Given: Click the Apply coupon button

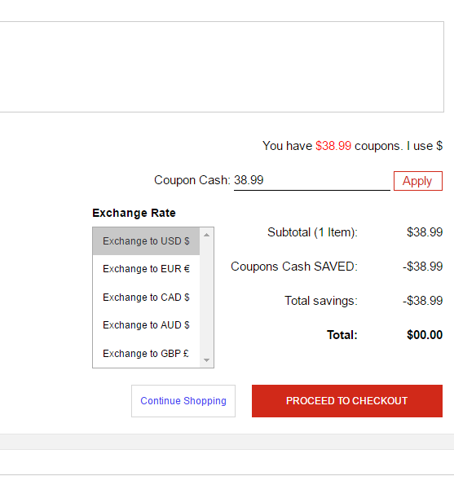Looking at the screenshot, I should (x=418, y=181).
